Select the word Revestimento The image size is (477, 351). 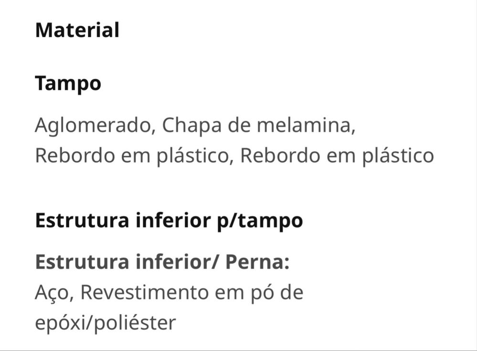pyautogui.click(x=145, y=292)
